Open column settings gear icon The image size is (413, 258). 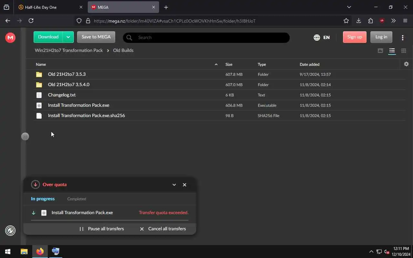(x=406, y=64)
